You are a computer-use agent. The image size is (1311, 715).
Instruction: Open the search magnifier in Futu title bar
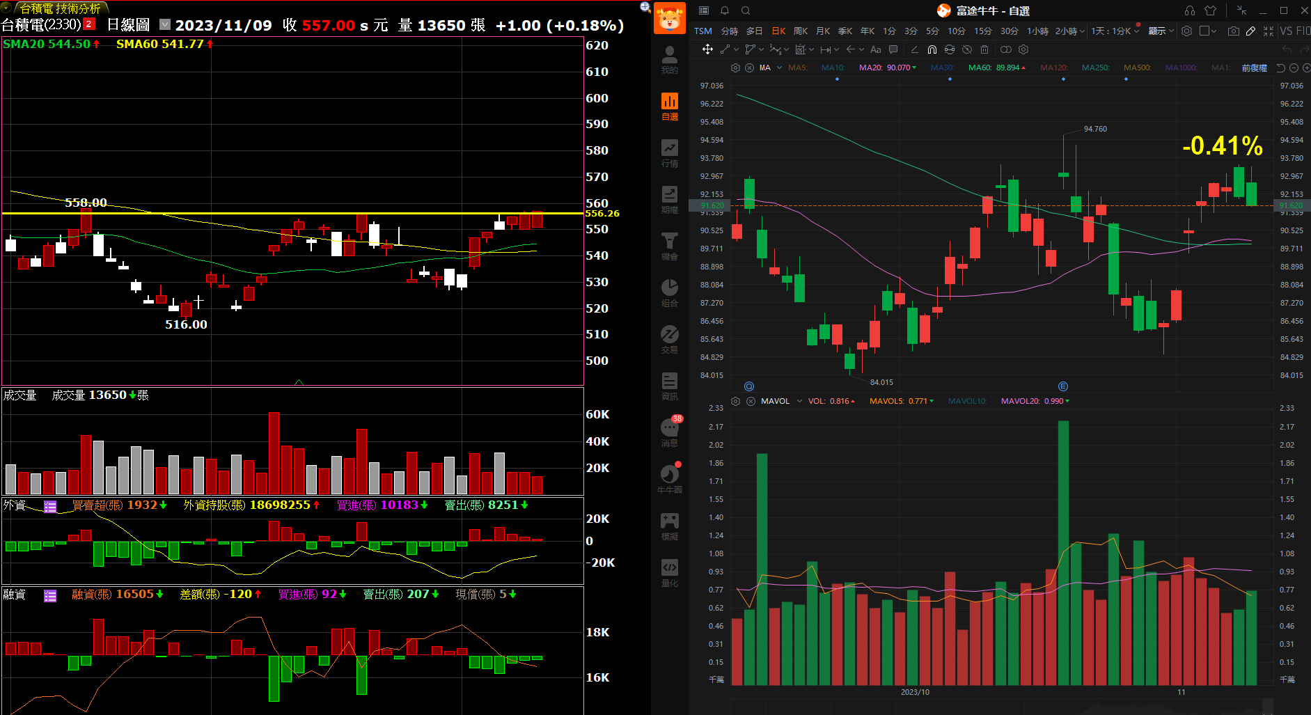point(746,10)
